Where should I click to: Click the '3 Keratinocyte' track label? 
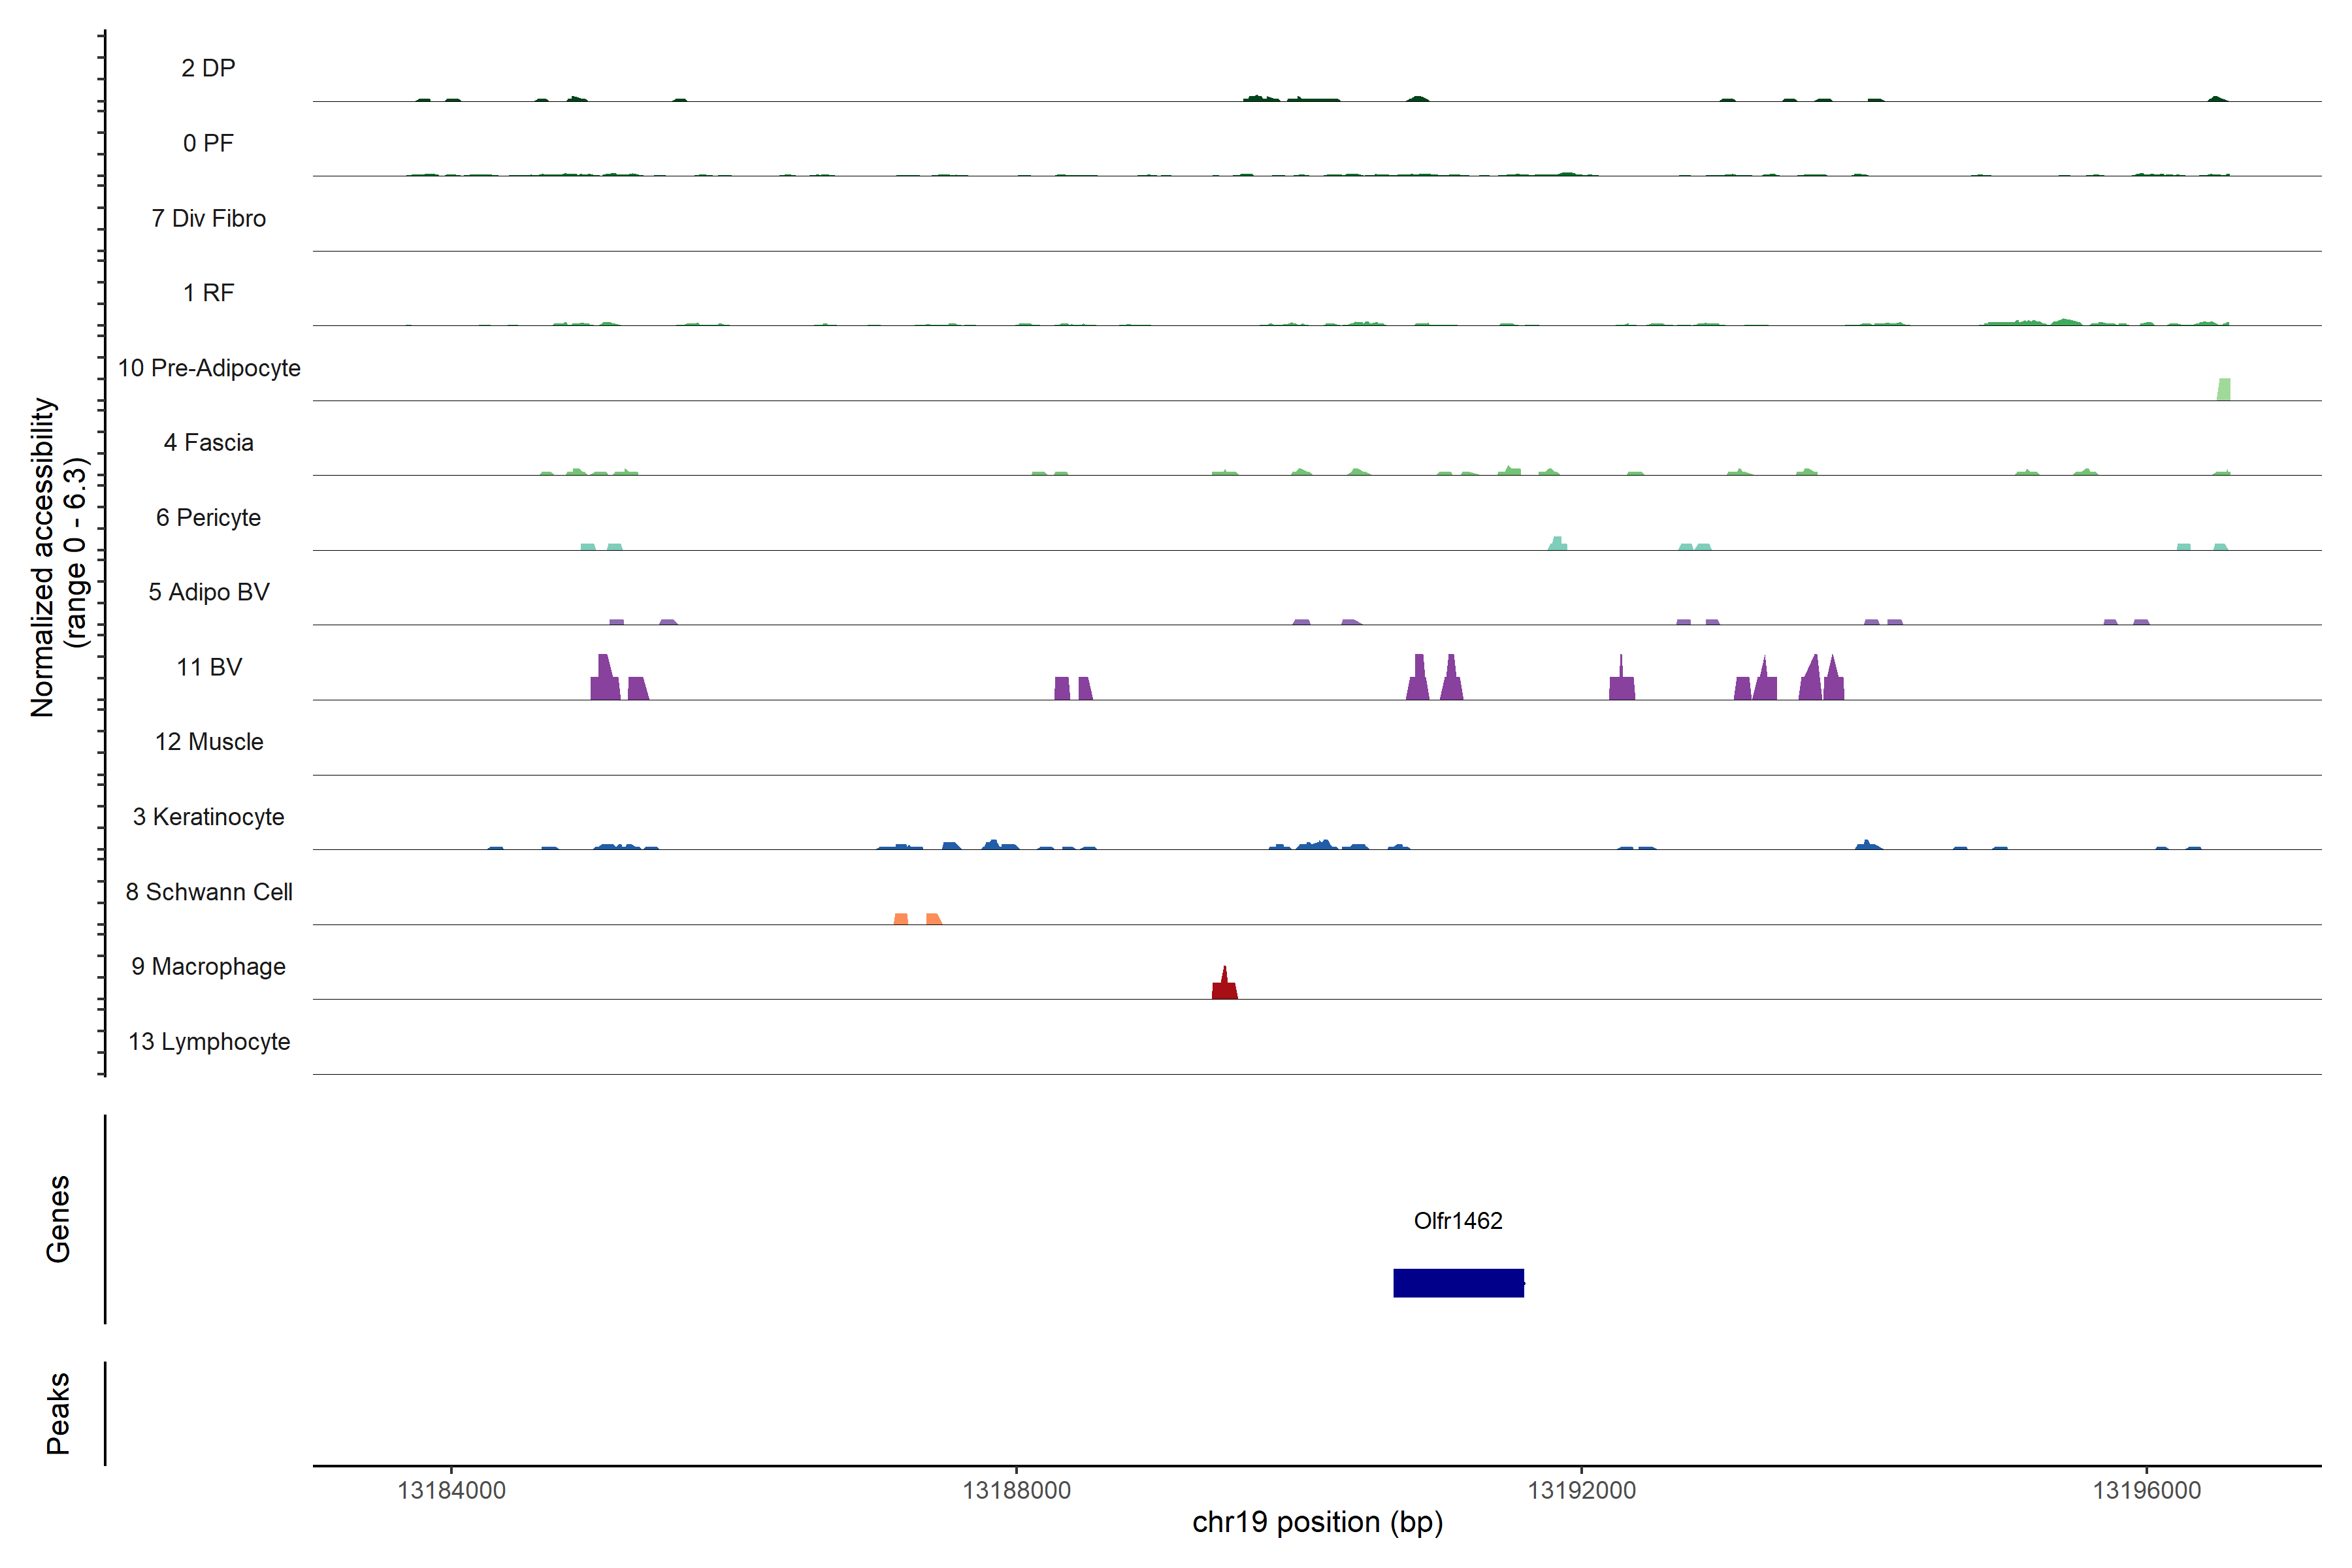[208, 817]
